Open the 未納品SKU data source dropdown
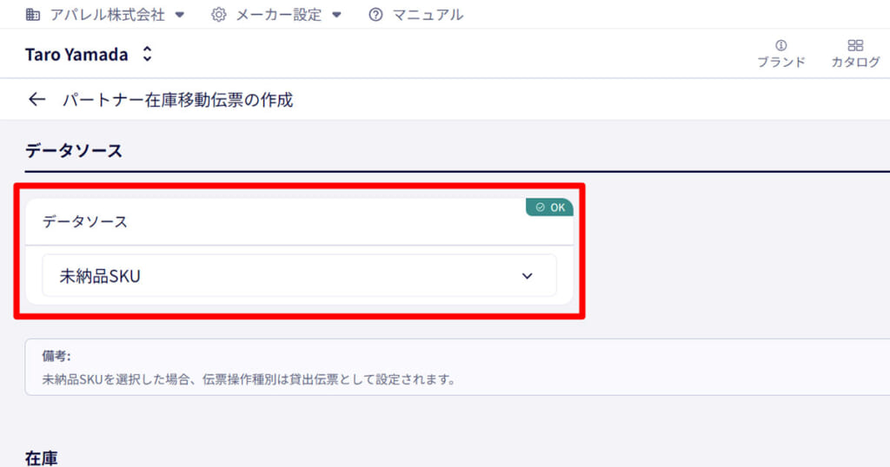This screenshot has height=467, width=890. click(x=299, y=276)
